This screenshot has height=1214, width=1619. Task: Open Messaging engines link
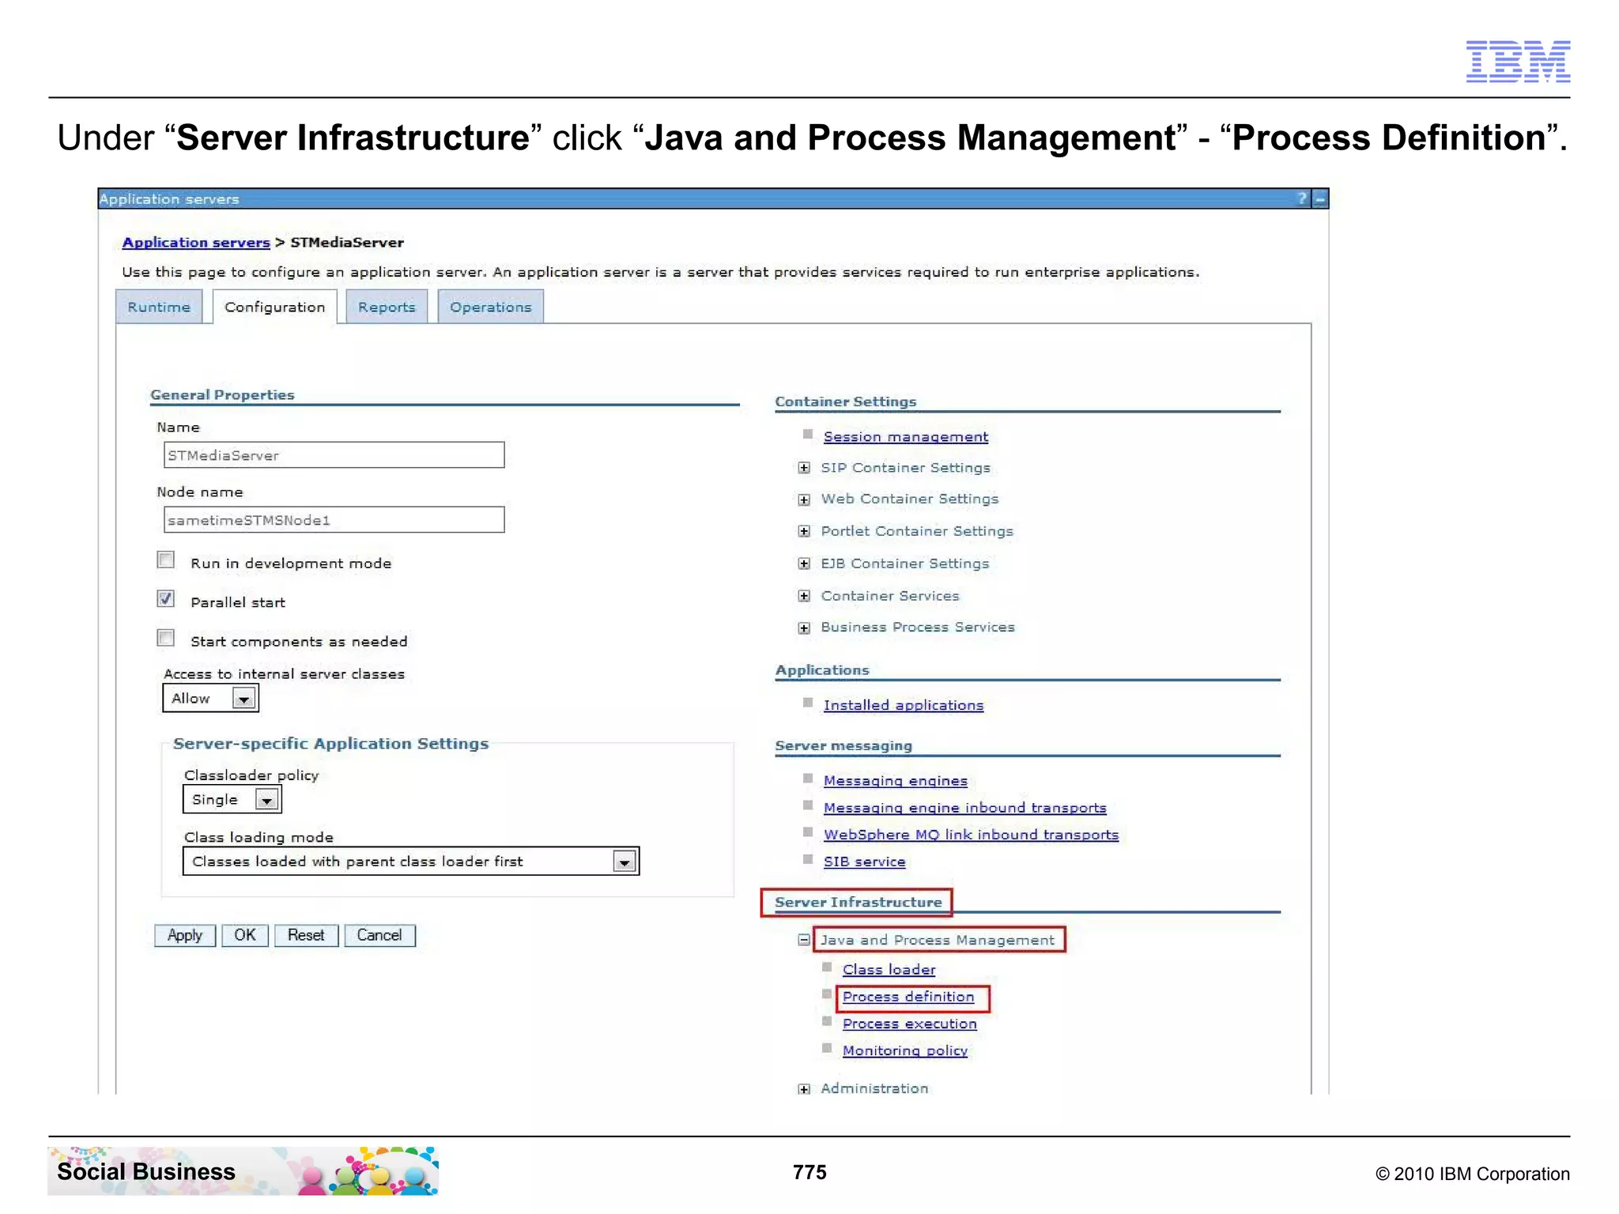point(896,781)
